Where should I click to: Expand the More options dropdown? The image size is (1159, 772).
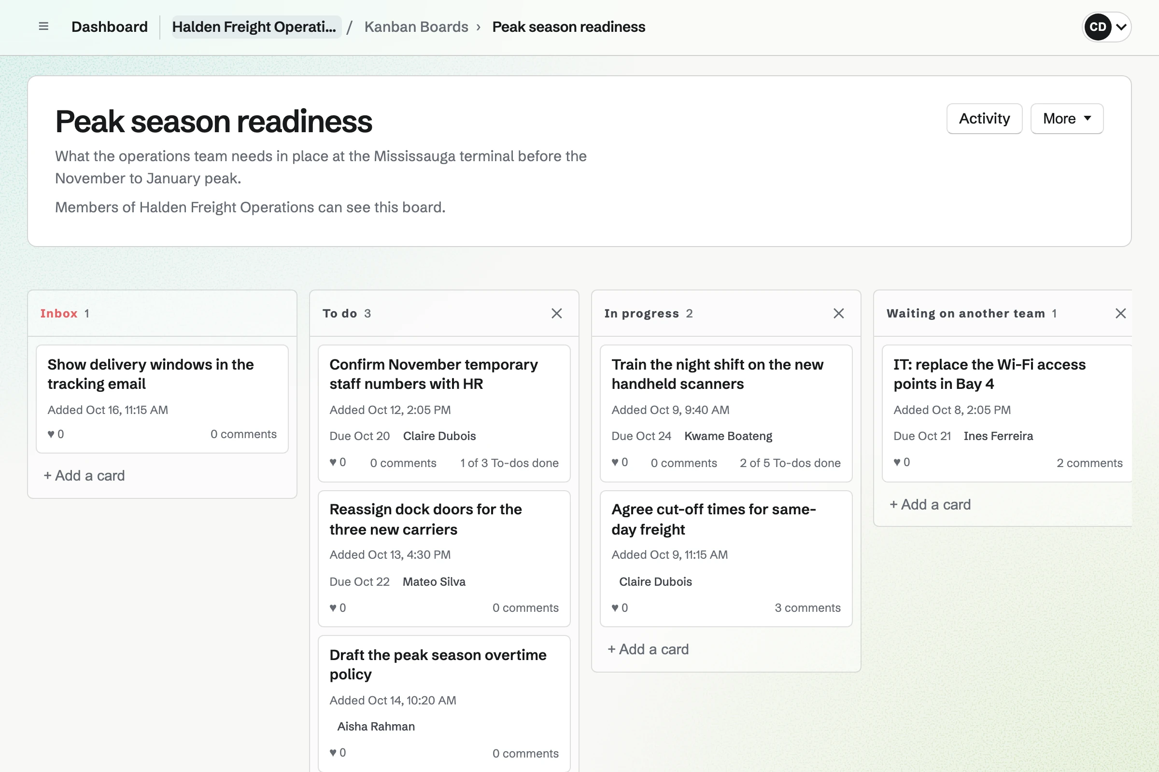pos(1067,119)
